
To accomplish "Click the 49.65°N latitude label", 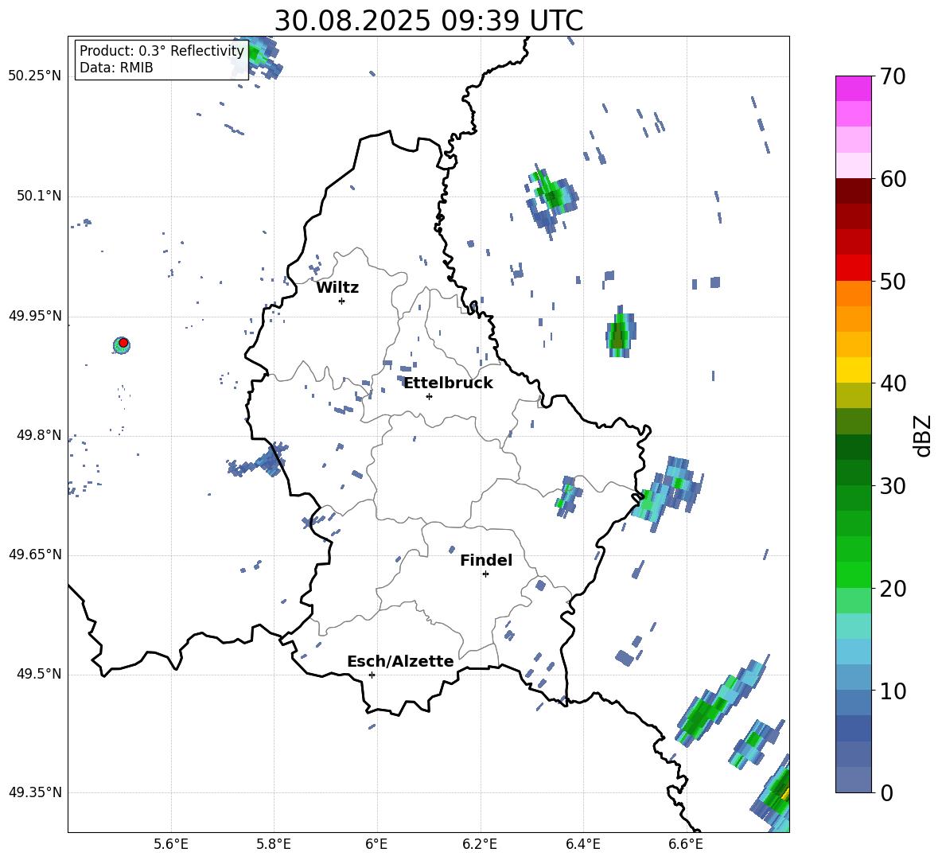I will pos(35,554).
